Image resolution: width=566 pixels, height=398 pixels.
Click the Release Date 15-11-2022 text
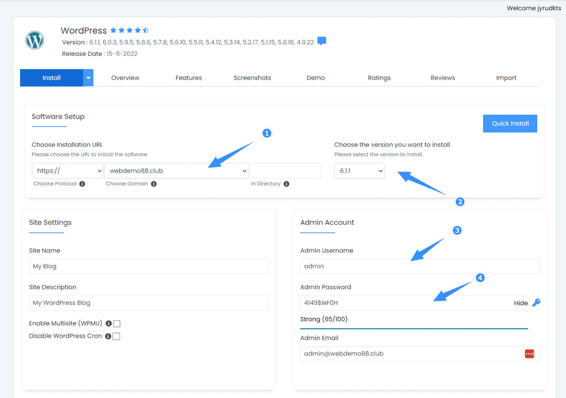pyautogui.click(x=99, y=53)
